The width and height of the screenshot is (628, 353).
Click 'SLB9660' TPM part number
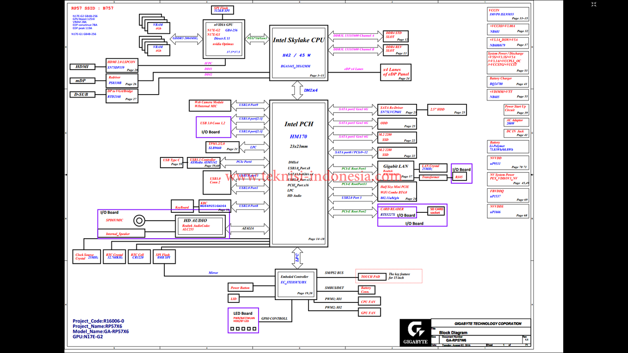[215, 148]
